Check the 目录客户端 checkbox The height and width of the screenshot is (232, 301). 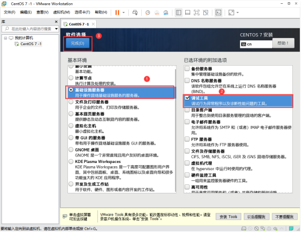(187, 110)
